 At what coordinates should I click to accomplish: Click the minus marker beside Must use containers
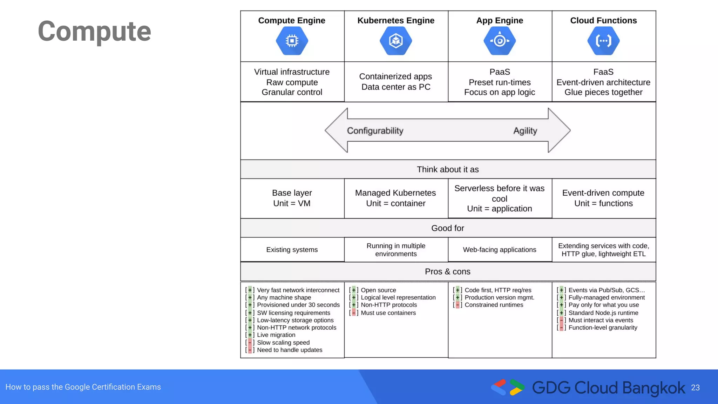point(353,313)
